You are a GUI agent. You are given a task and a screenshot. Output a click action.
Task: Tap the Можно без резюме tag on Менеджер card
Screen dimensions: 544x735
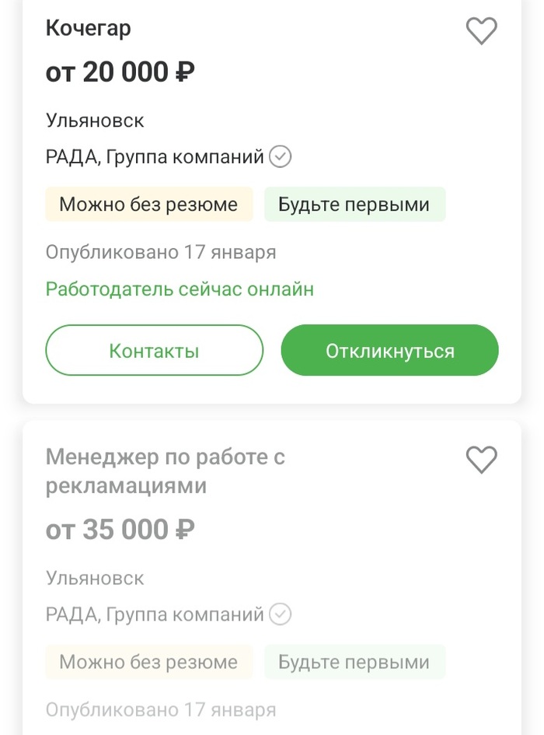tap(148, 662)
